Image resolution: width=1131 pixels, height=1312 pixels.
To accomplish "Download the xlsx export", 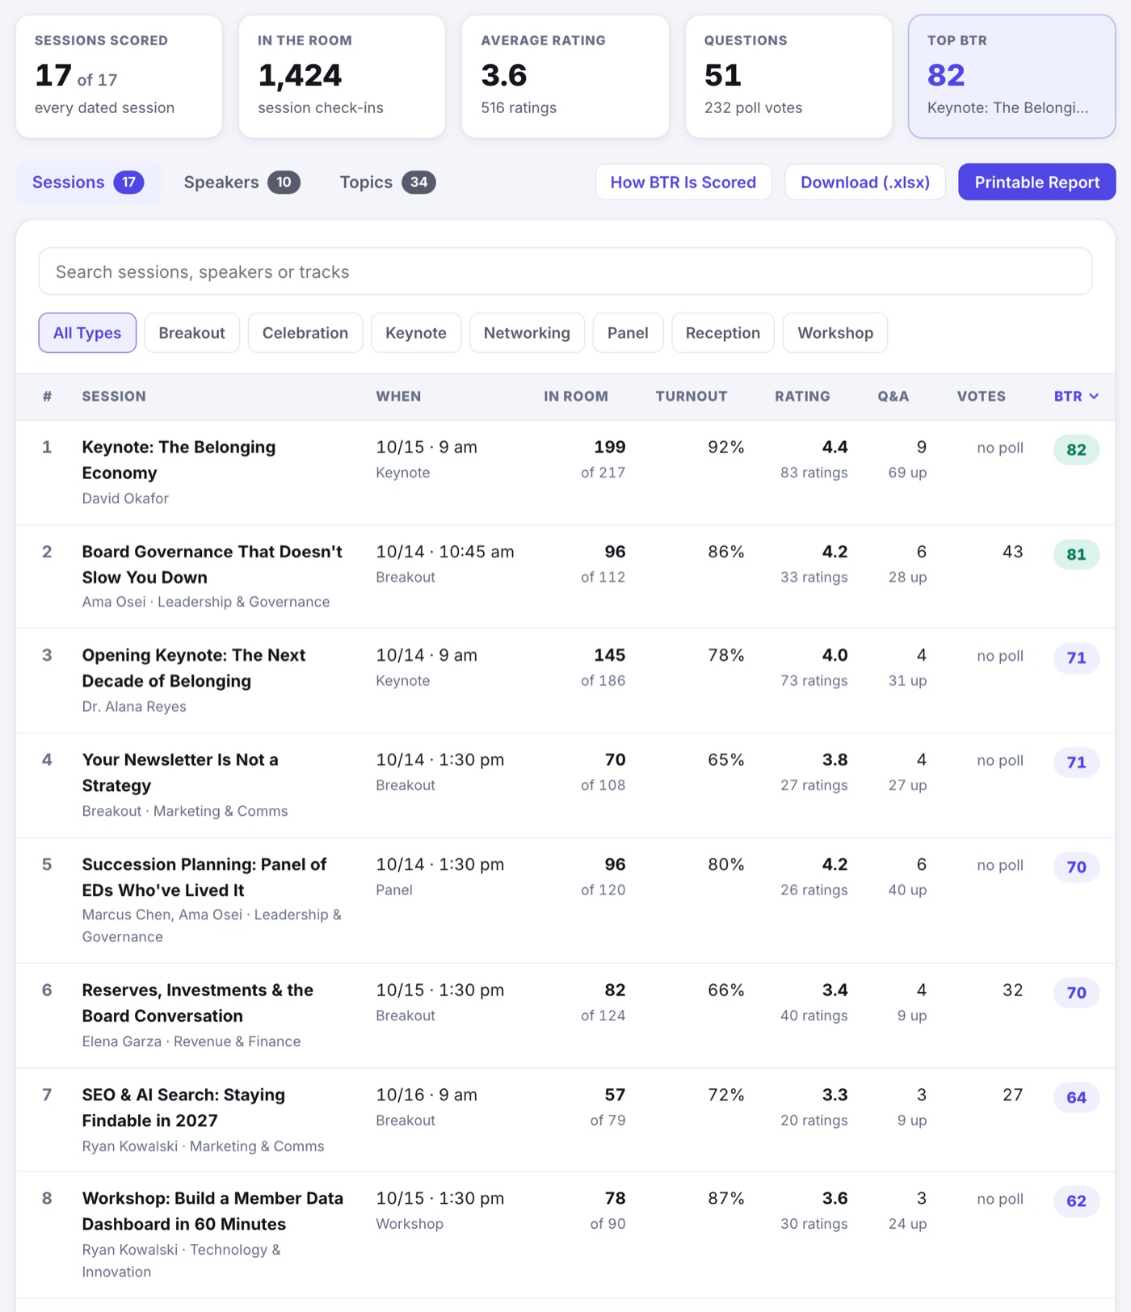I will click(x=865, y=183).
